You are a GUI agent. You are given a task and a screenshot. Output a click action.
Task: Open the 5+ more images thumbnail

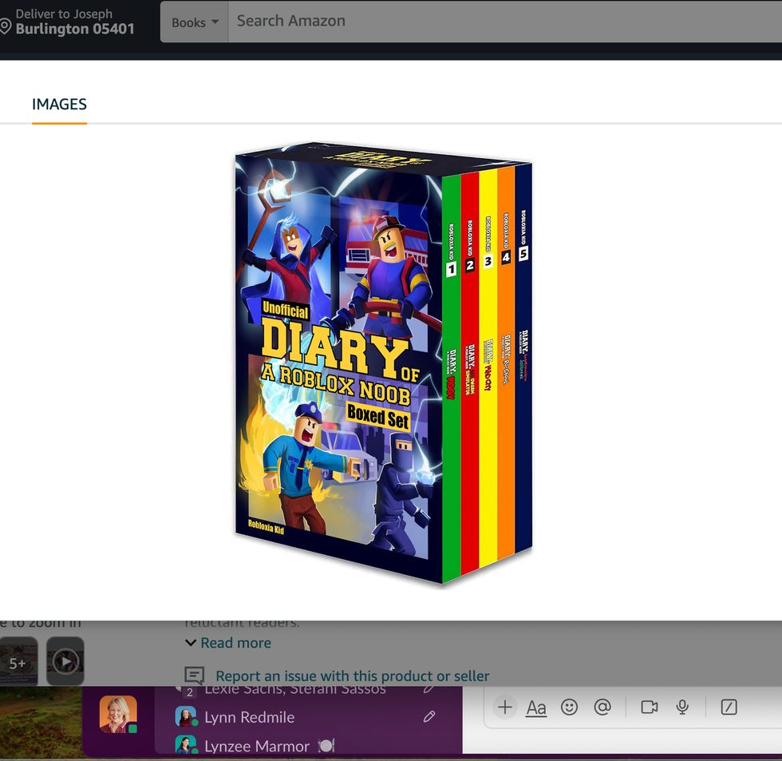click(18, 661)
